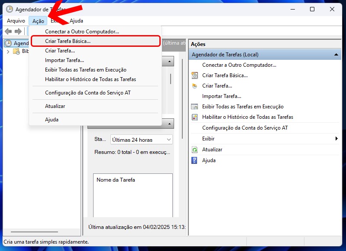346x251 pixels.
Task: Close the Agendador de Tarefas window
Action: [332, 9]
